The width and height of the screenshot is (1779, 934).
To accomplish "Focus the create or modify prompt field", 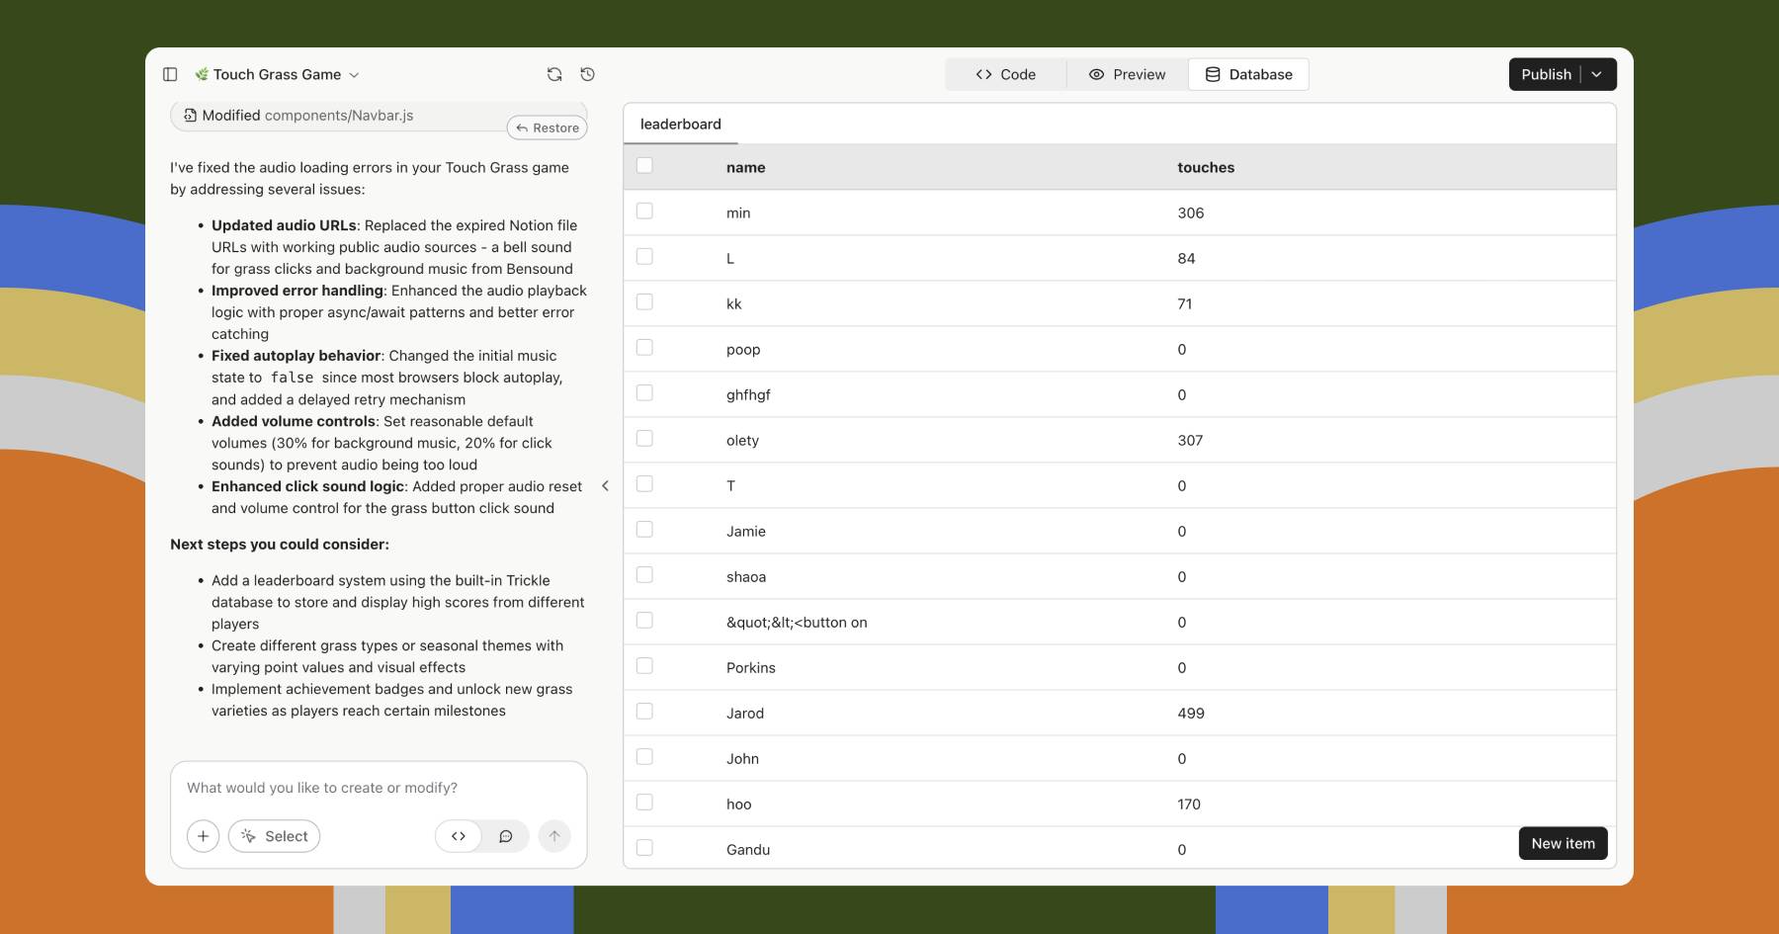I will (378, 788).
